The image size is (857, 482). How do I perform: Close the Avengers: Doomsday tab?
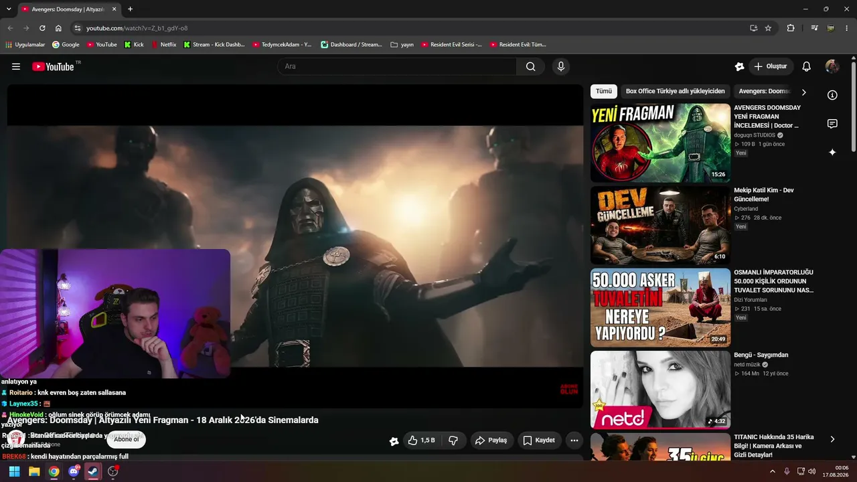pos(114,9)
